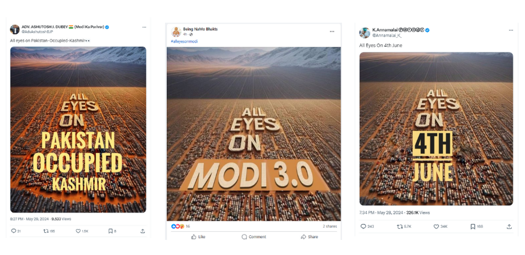This screenshot has height=255, width=525.
Task: Share Ashutosh Dubey's tweet via share icon
Action: click(142, 231)
